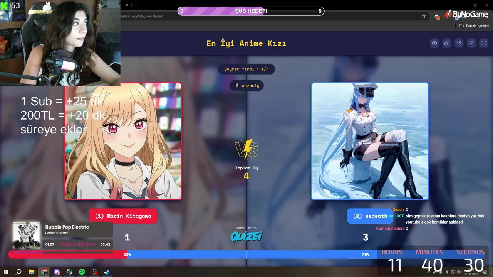Select the Esdeath image card

pos(370,141)
